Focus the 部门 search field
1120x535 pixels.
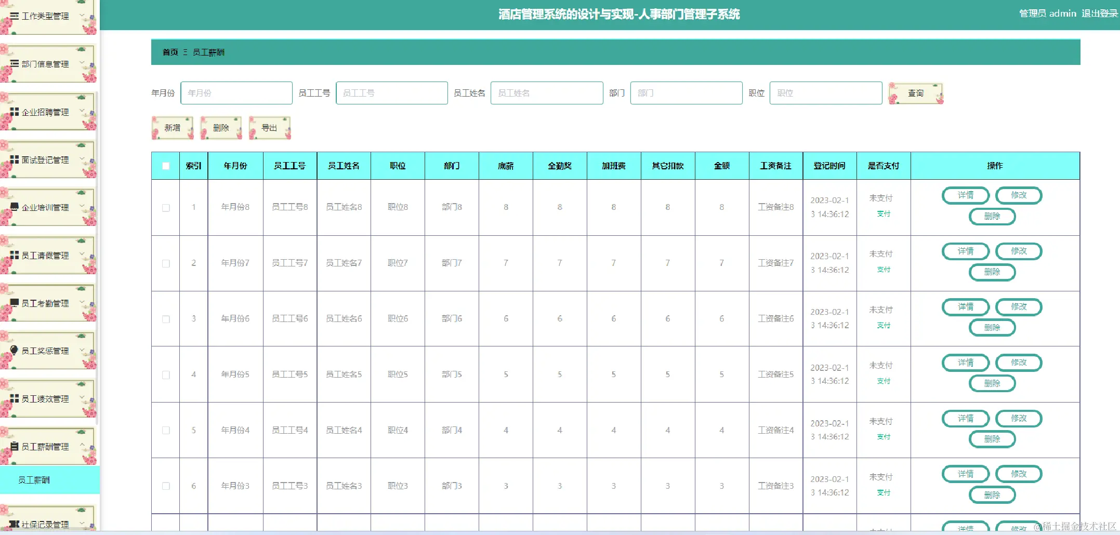click(x=687, y=93)
